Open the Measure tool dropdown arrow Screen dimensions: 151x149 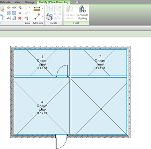pyautogui.click(x=42, y=9)
